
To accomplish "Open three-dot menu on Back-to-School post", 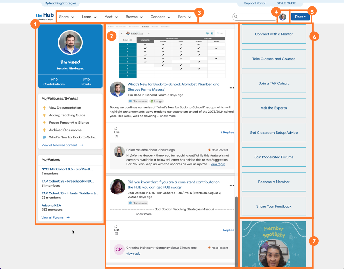I will coord(232,88).
